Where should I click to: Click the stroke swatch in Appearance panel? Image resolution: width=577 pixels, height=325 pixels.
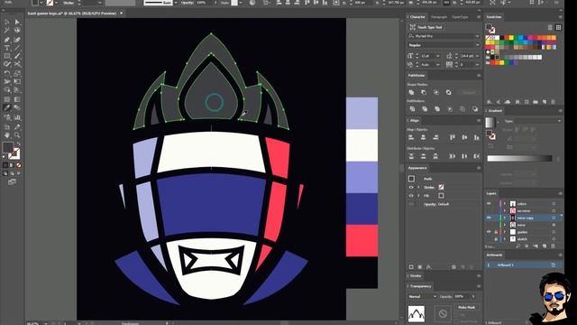(x=441, y=187)
